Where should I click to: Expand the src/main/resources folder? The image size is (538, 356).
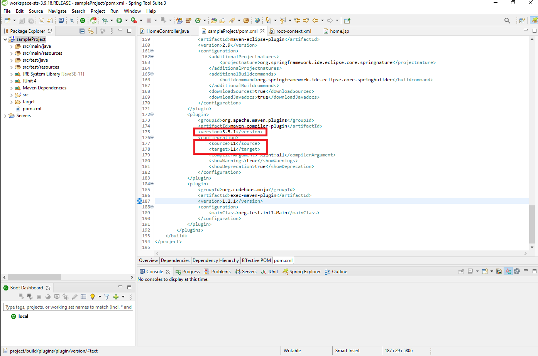pyautogui.click(x=11, y=53)
